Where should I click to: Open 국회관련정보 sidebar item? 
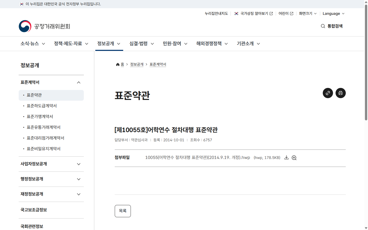coord(51,226)
